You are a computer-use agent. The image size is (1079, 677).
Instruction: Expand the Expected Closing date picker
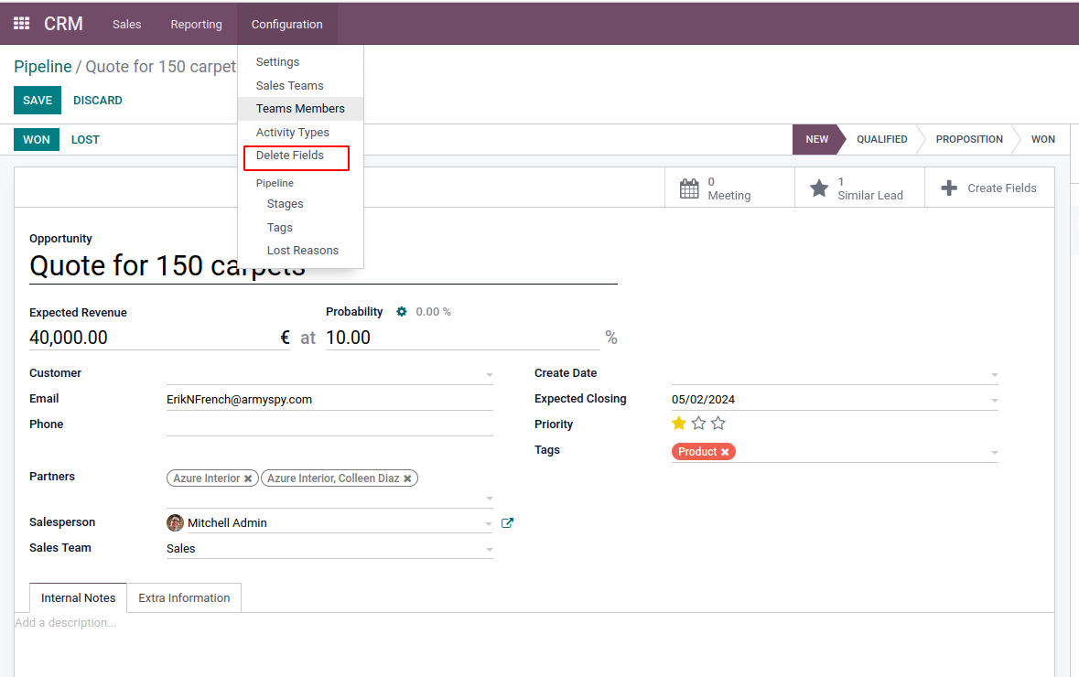coord(994,401)
